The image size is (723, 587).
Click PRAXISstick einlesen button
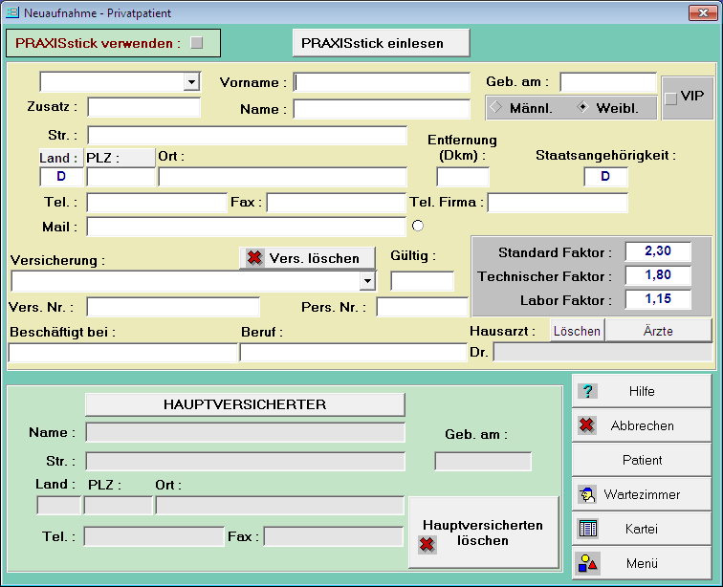(x=382, y=43)
